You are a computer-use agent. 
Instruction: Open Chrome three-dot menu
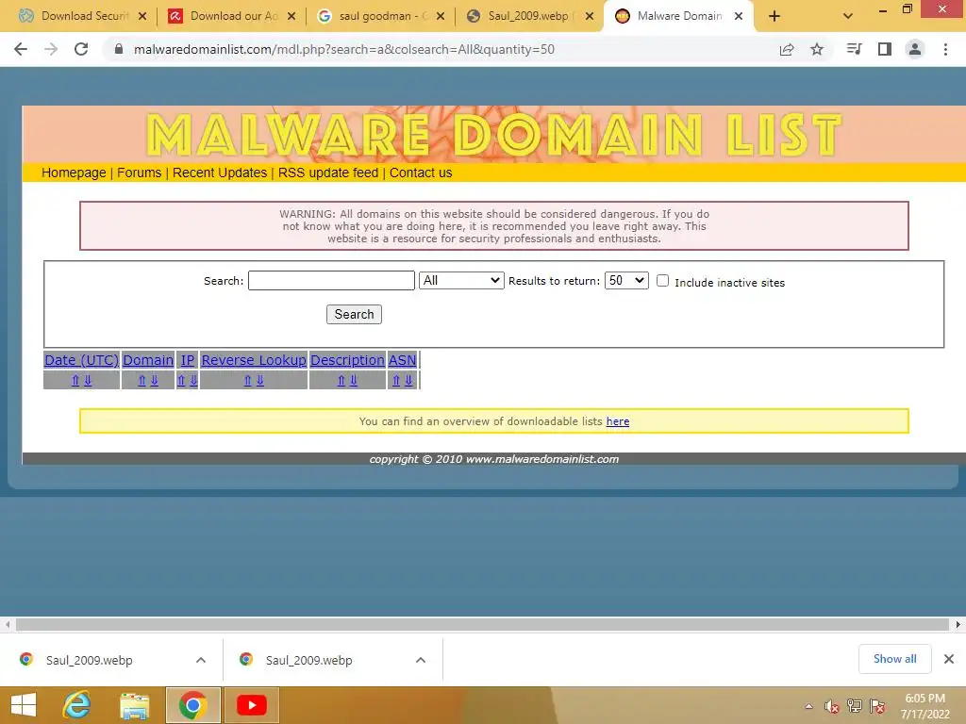[945, 49]
